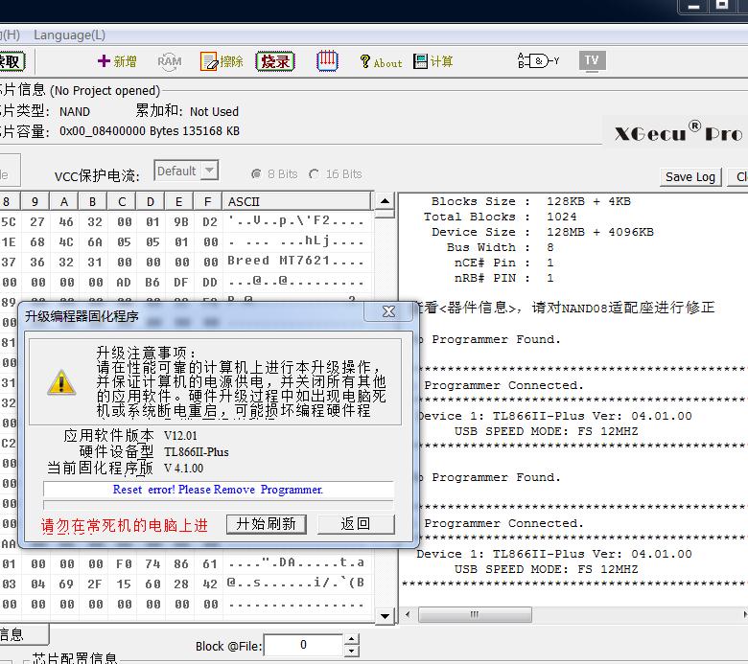Open the About help icon
The width and height of the screenshot is (748, 664).
381,62
